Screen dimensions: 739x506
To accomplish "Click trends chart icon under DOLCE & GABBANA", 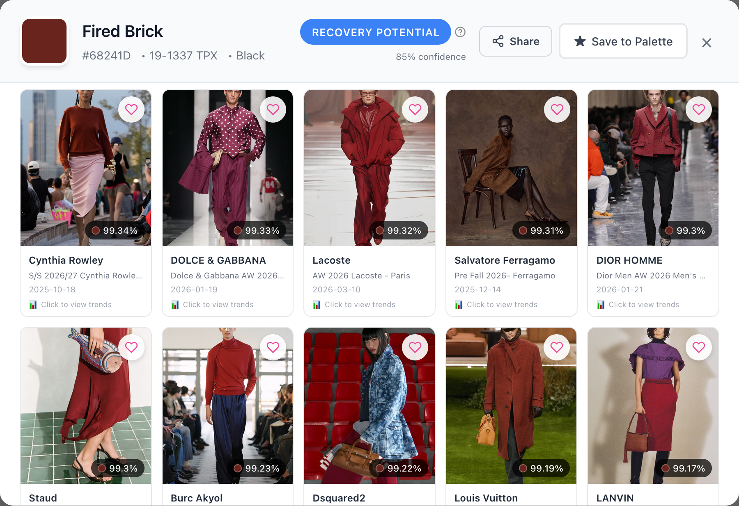I will tap(175, 305).
